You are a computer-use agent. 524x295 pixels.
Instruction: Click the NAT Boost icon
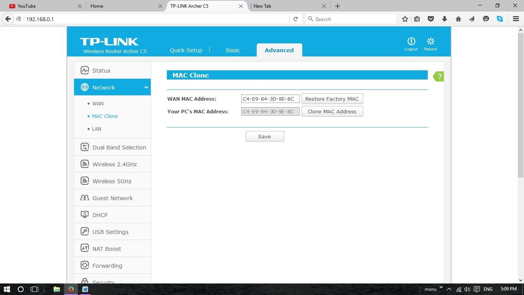pos(85,249)
